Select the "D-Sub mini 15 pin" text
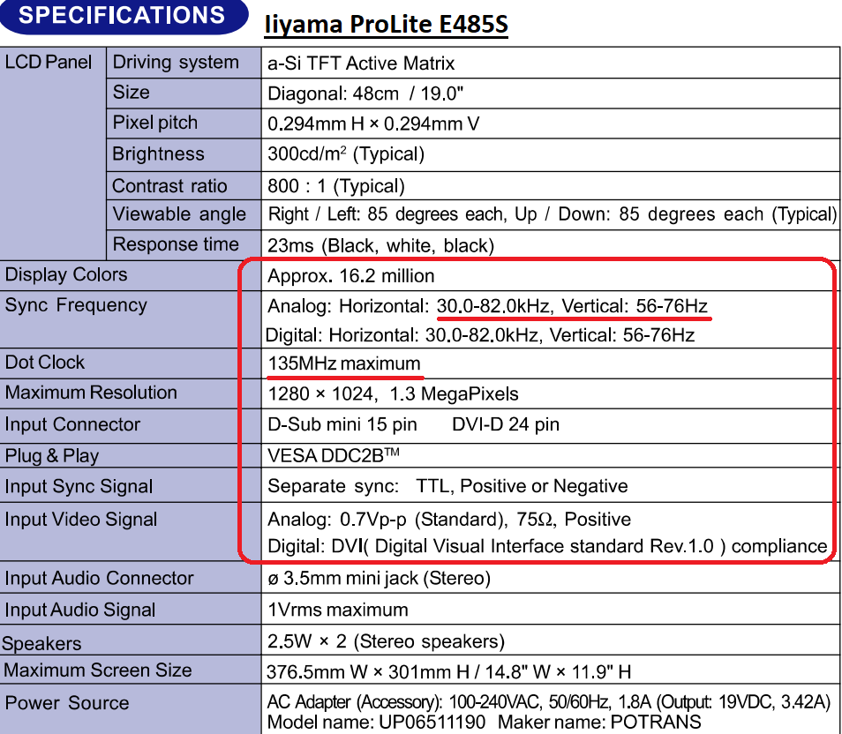The width and height of the screenshot is (842, 734). (x=342, y=424)
